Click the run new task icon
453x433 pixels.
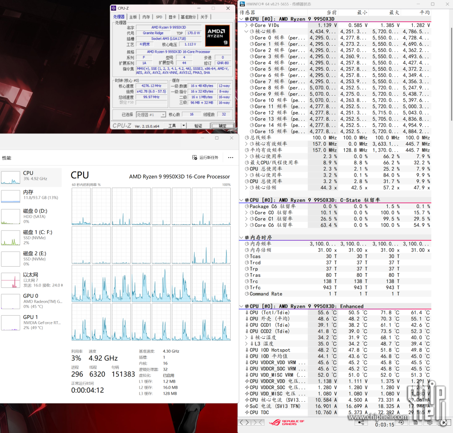coord(195,158)
